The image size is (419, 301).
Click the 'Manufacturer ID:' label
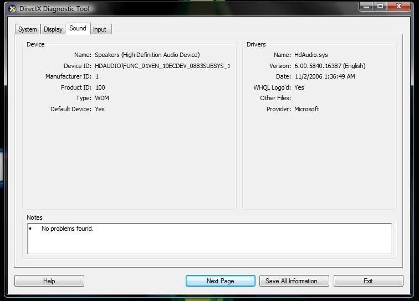pyautogui.click(x=68, y=76)
